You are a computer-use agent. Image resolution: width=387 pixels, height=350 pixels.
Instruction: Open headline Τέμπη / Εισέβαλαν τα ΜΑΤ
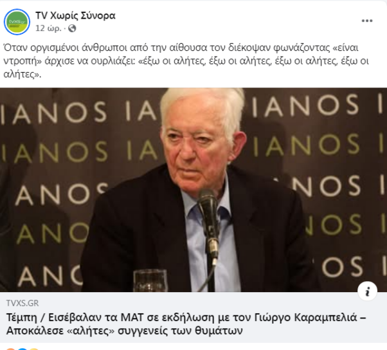pos(186,317)
